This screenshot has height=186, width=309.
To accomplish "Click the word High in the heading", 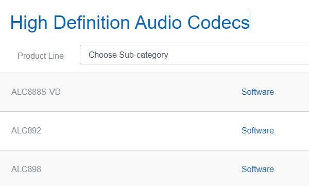I will tap(29, 23).
